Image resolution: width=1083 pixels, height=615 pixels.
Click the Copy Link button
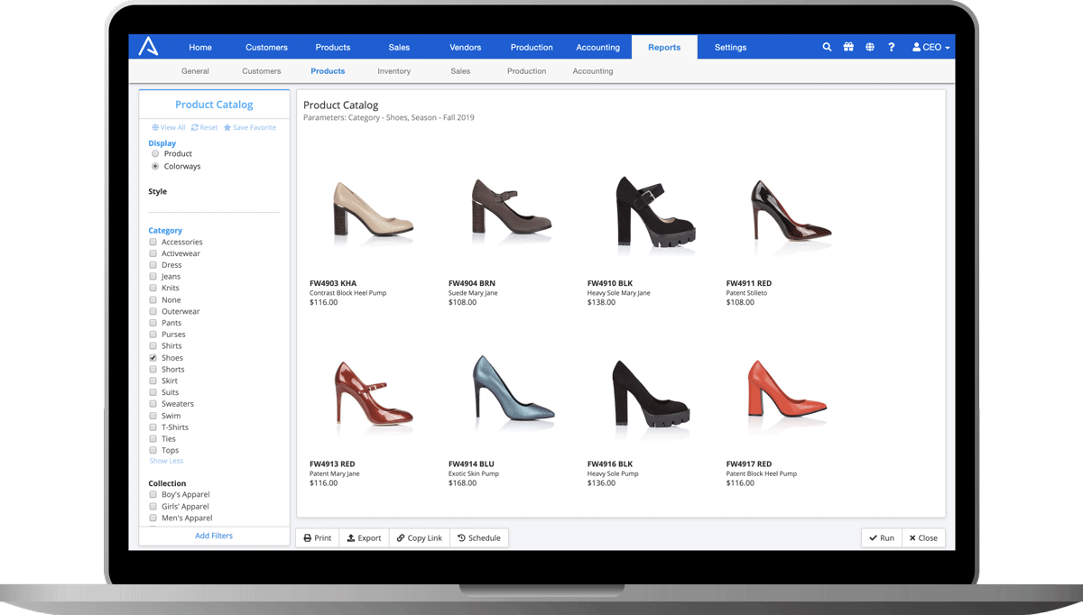[x=420, y=538]
